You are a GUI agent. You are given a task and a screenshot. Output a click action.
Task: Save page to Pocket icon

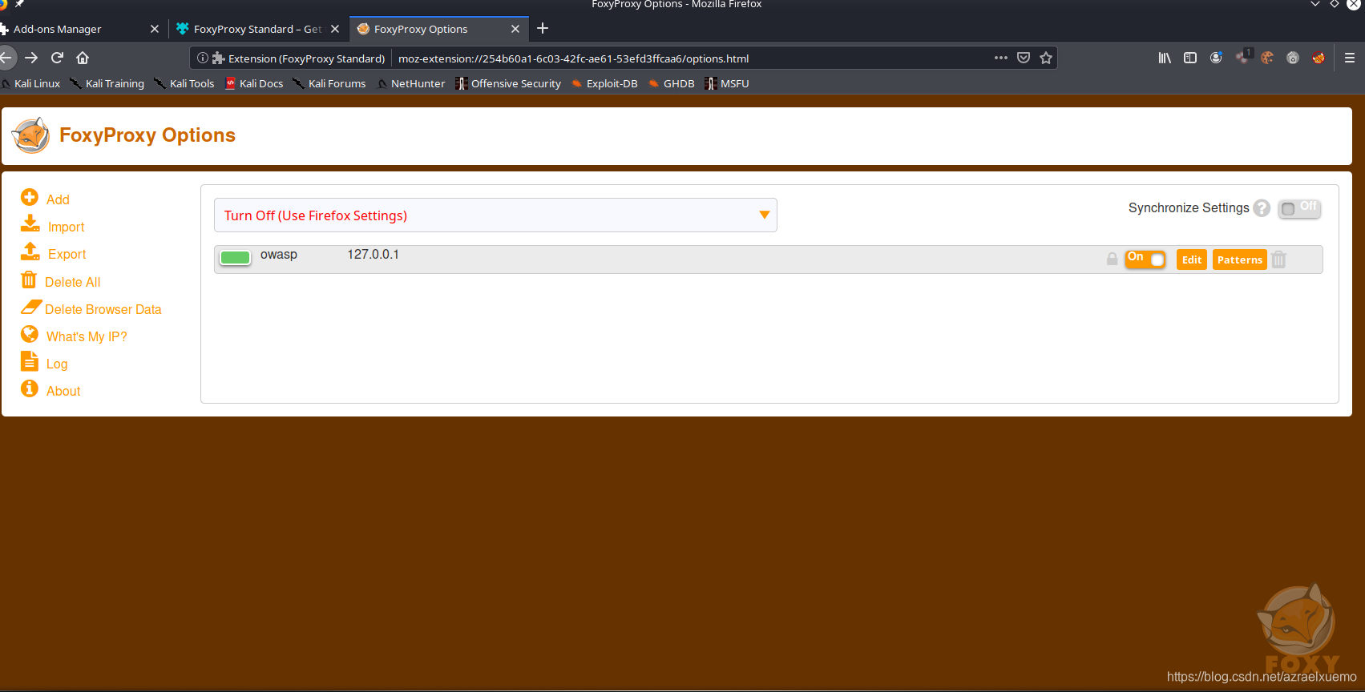pos(1024,58)
